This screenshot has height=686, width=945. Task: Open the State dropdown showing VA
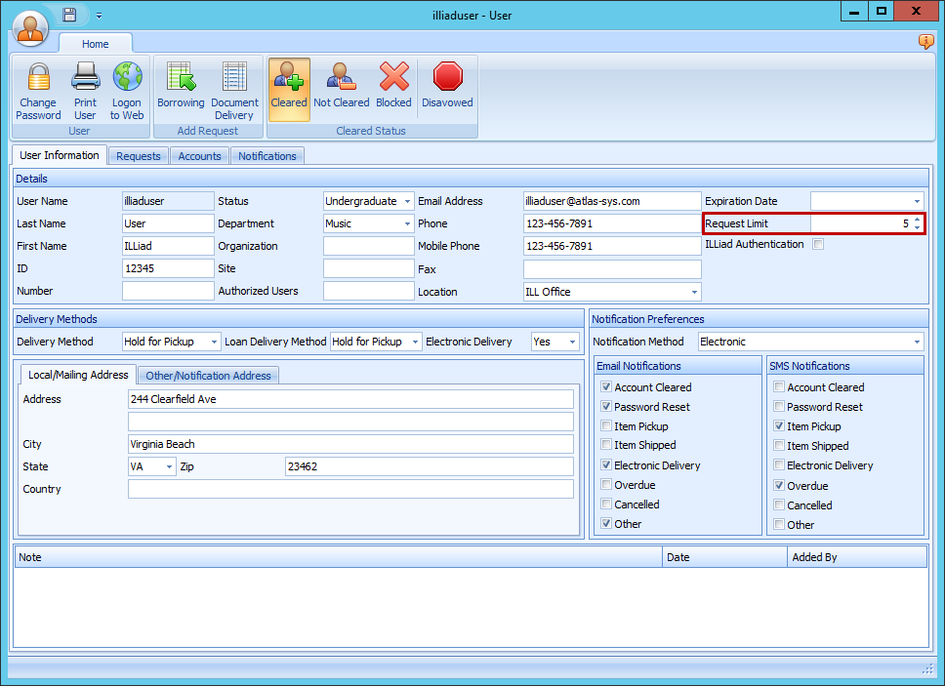coord(169,467)
